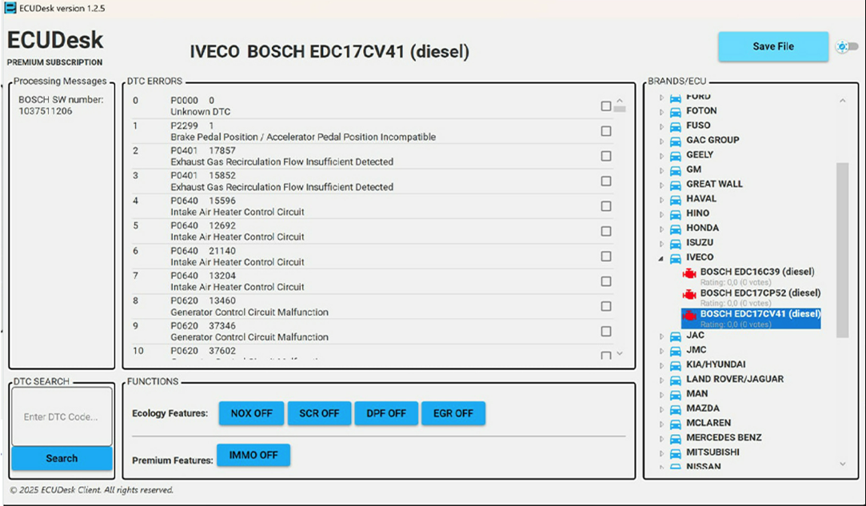Click the red engine icon for EDC17CP52
Viewport: 866px width, 506px height.
[689, 294]
